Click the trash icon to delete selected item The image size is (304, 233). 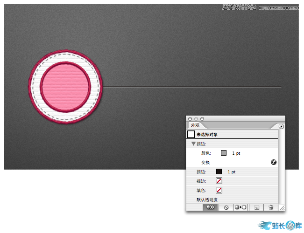pos(270,207)
